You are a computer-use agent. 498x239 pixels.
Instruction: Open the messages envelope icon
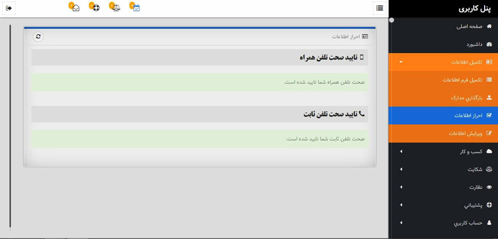pos(75,8)
